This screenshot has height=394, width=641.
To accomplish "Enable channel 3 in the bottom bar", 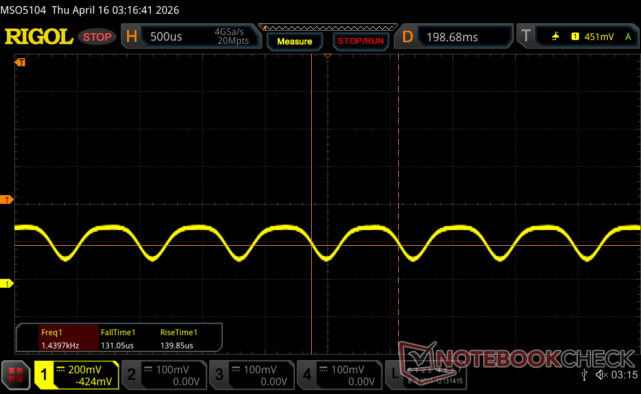I will click(x=251, y=375).
